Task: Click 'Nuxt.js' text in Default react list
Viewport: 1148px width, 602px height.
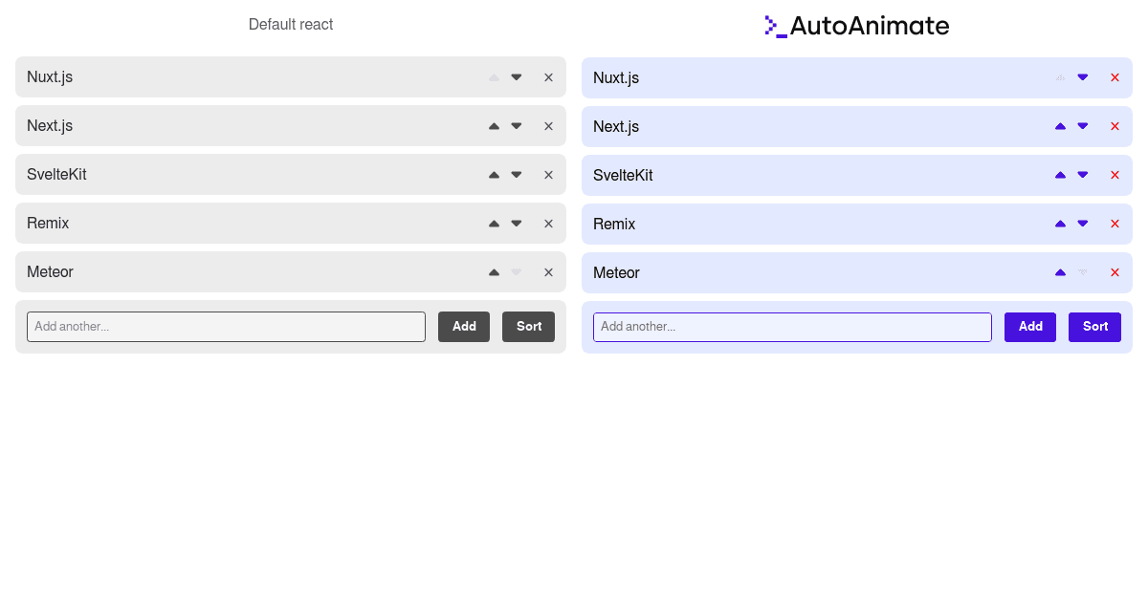Action: [50, 77]
